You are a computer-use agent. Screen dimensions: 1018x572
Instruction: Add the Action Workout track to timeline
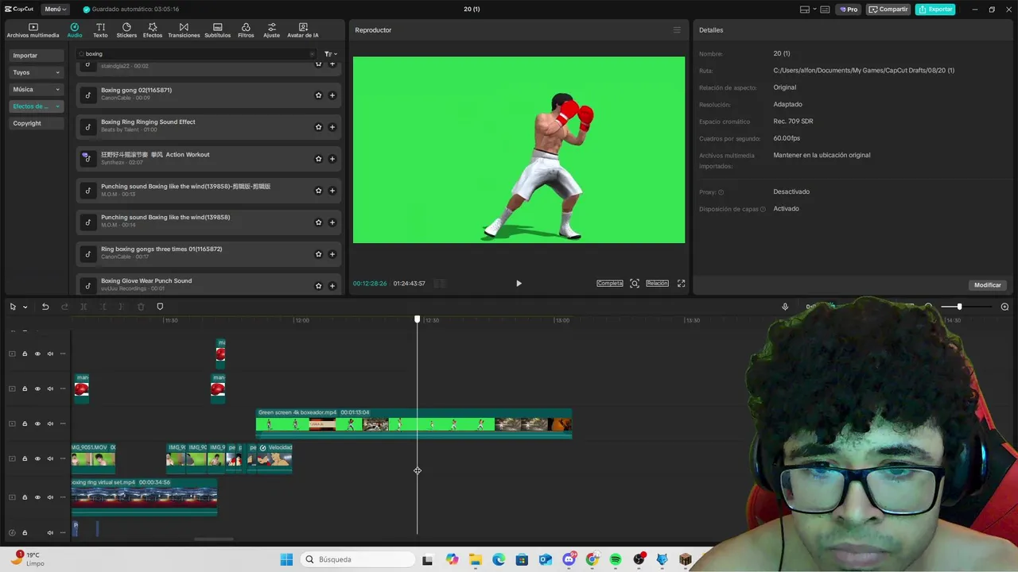[332, 159]
